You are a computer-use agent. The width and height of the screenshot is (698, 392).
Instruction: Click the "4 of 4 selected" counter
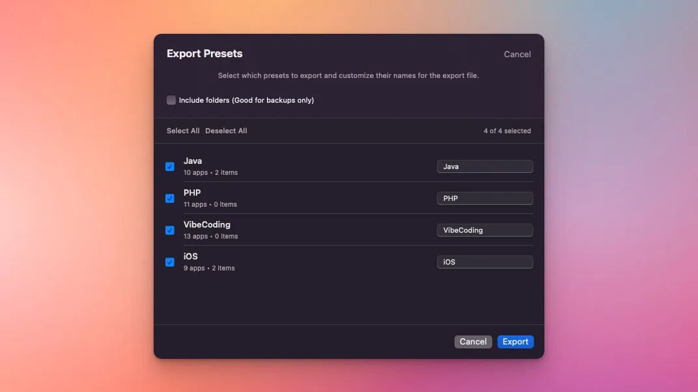click(507, 131)
